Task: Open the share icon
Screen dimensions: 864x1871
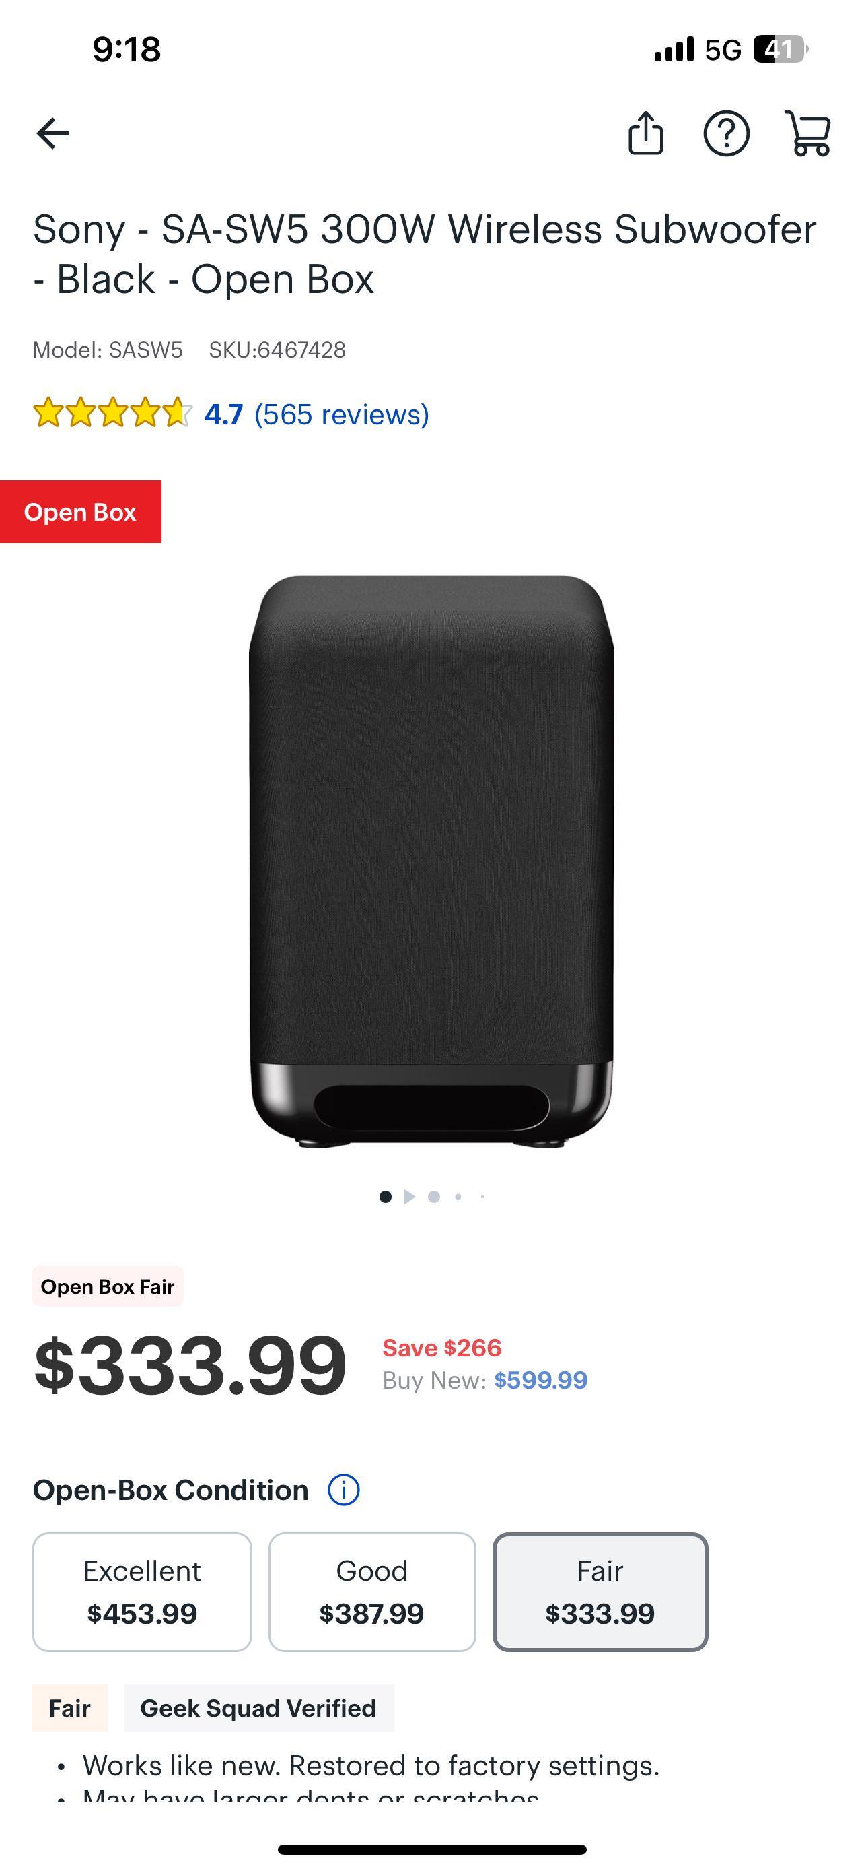Action: click(x=645, y=133)
